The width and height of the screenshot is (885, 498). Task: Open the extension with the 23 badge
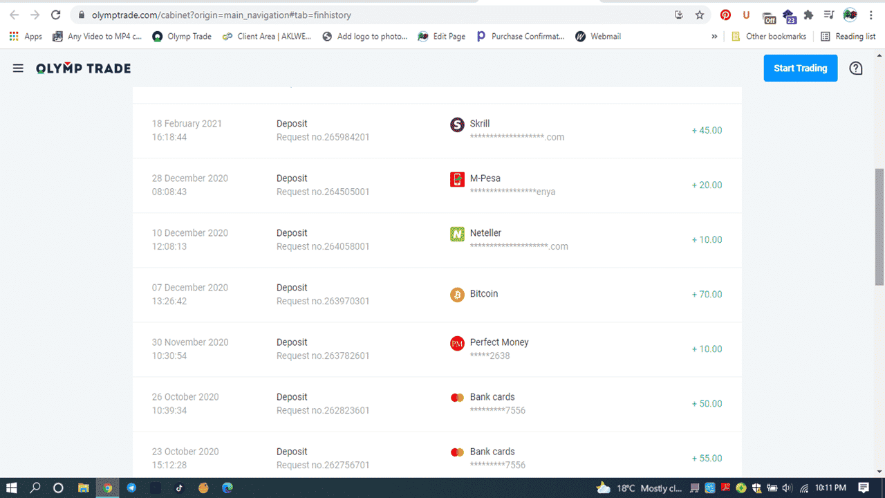[x=790, y=16]
